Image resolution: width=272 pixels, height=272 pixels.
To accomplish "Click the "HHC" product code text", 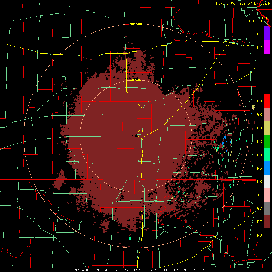I will [265, 18].
